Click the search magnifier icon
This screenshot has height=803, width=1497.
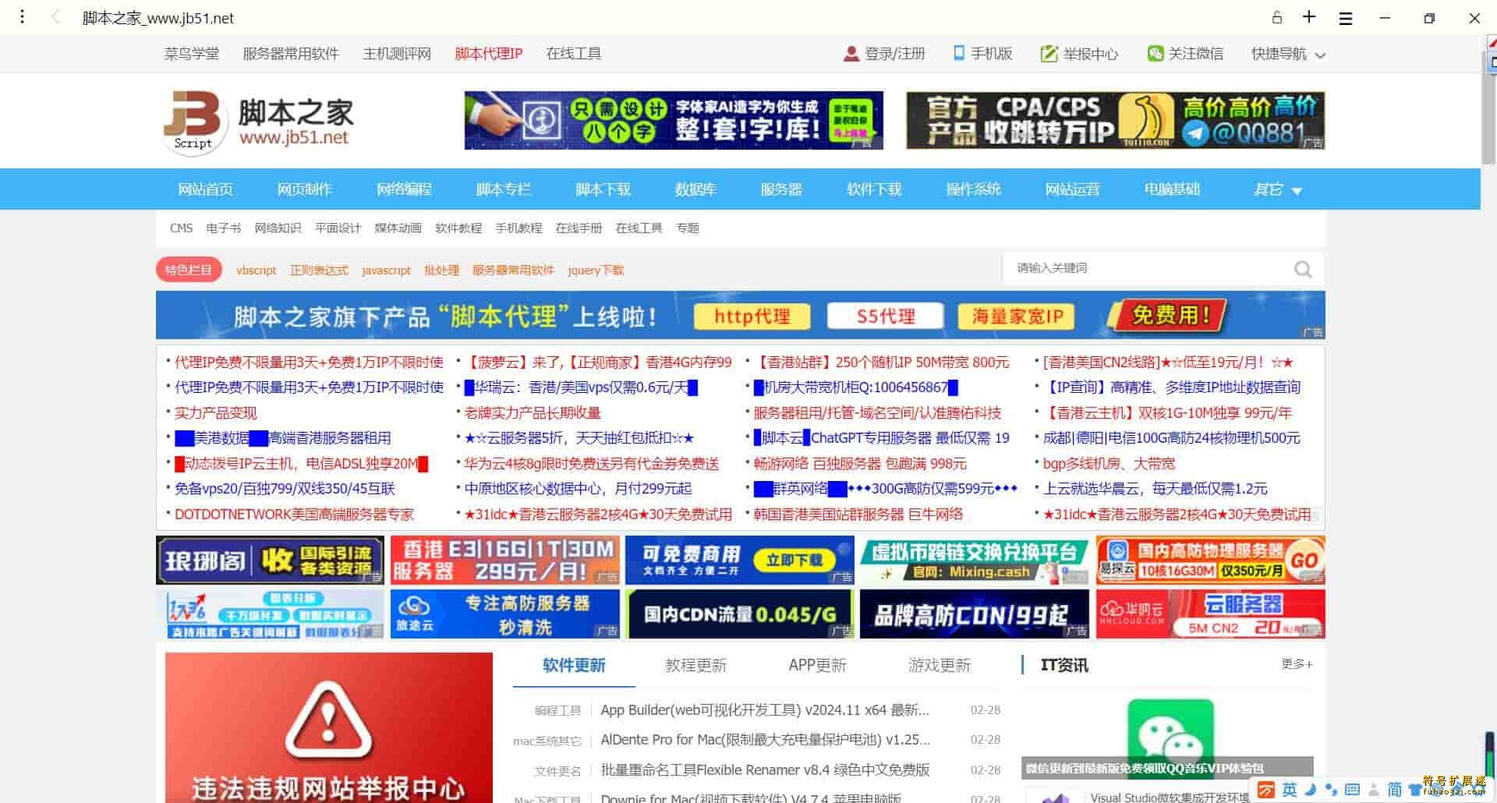tap(1302, 270)
